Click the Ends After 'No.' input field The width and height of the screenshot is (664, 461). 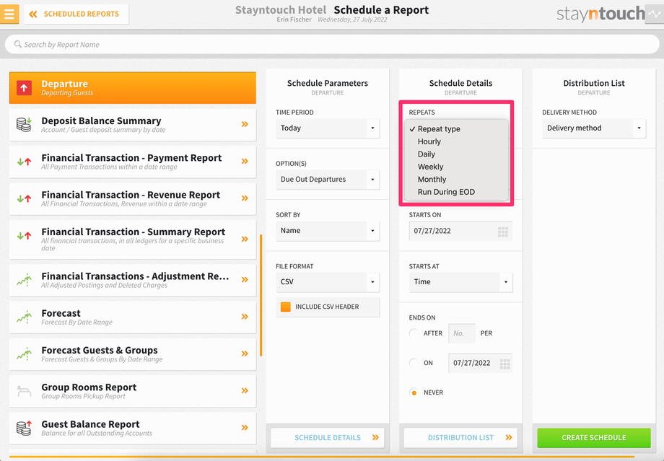[x=462, y=333]
